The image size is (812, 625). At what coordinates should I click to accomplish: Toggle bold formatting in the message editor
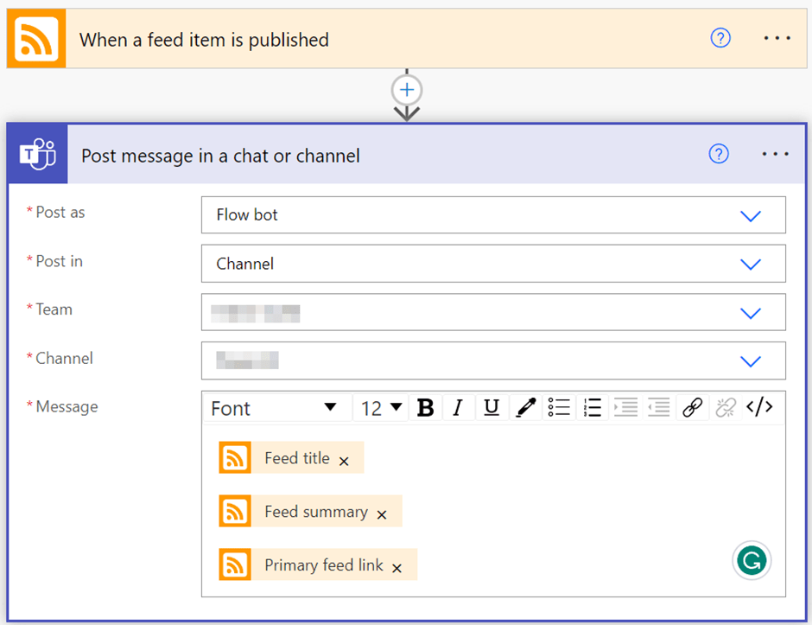(x=425, y=407)
